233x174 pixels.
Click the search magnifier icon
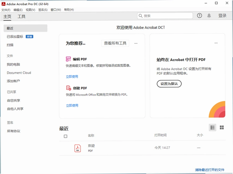click(x=140, y=16)
